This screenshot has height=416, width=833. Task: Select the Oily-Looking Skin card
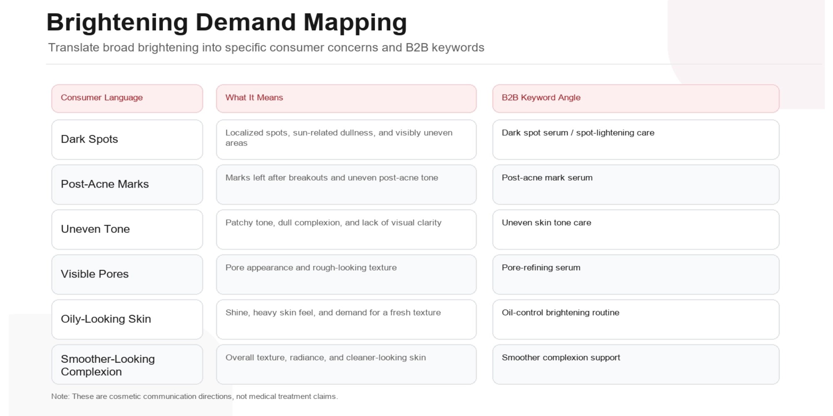(127, 319)
